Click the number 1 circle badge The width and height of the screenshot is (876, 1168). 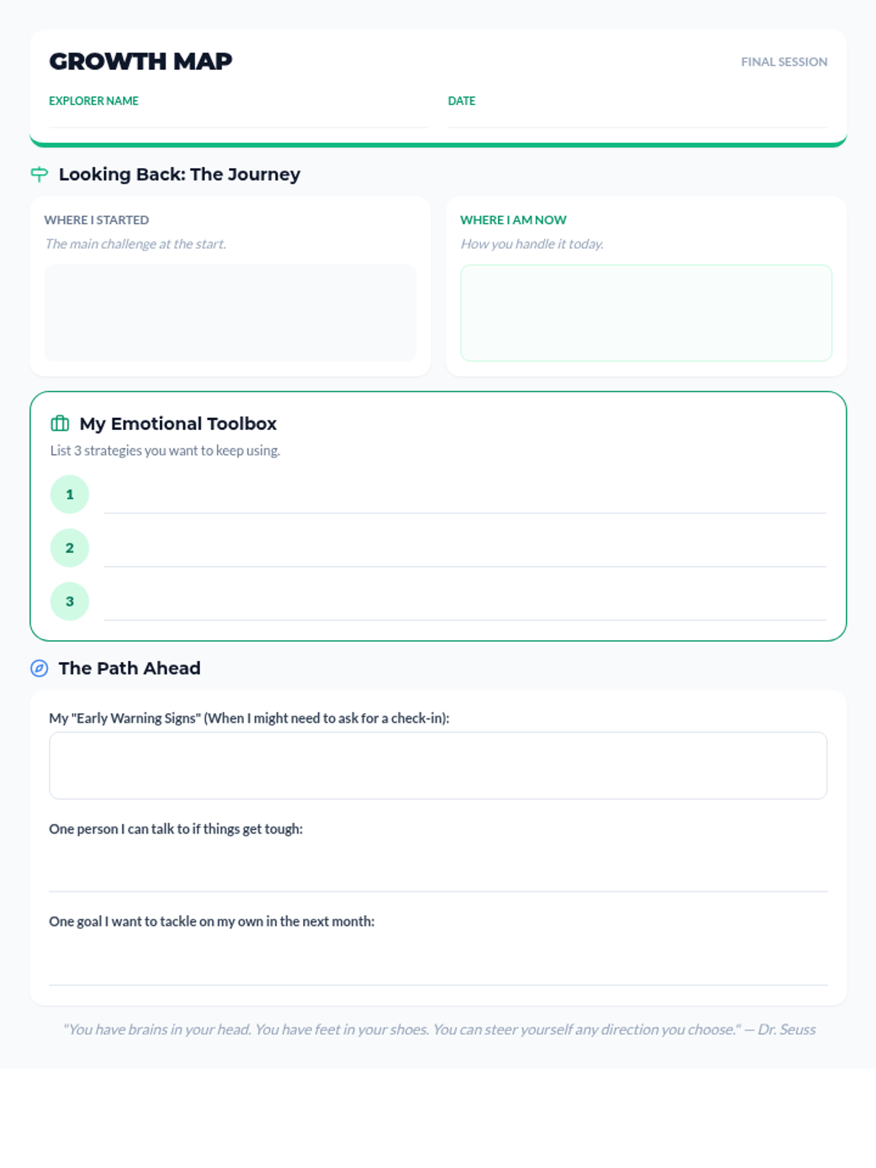click(x=69, y=494)
